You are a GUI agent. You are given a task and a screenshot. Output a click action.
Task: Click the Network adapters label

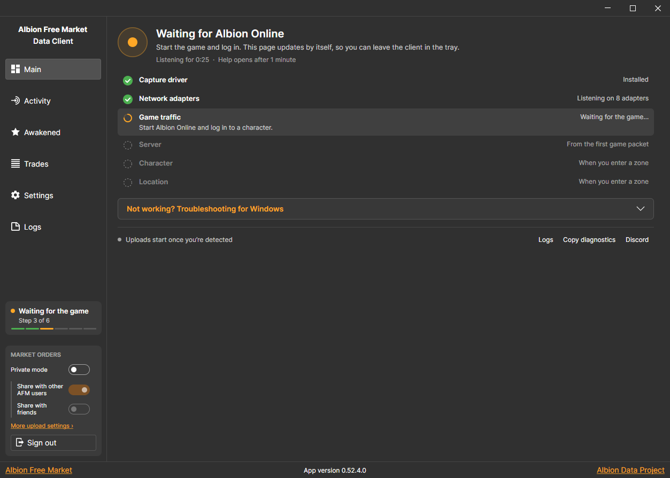(x=169, y=98)
